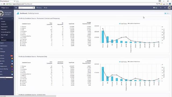This screenshot has height=97, width=172.
Task: Open Help in the top bar
Action: tap(155, 8)
